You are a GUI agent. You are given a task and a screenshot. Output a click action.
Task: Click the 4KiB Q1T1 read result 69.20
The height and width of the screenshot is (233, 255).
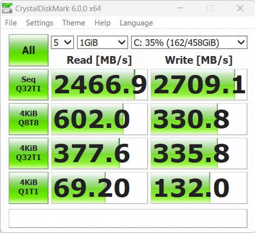click(99, 188)
